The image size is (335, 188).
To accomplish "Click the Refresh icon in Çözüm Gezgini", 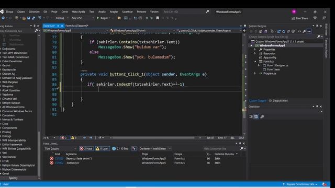I will click(284, 31).
